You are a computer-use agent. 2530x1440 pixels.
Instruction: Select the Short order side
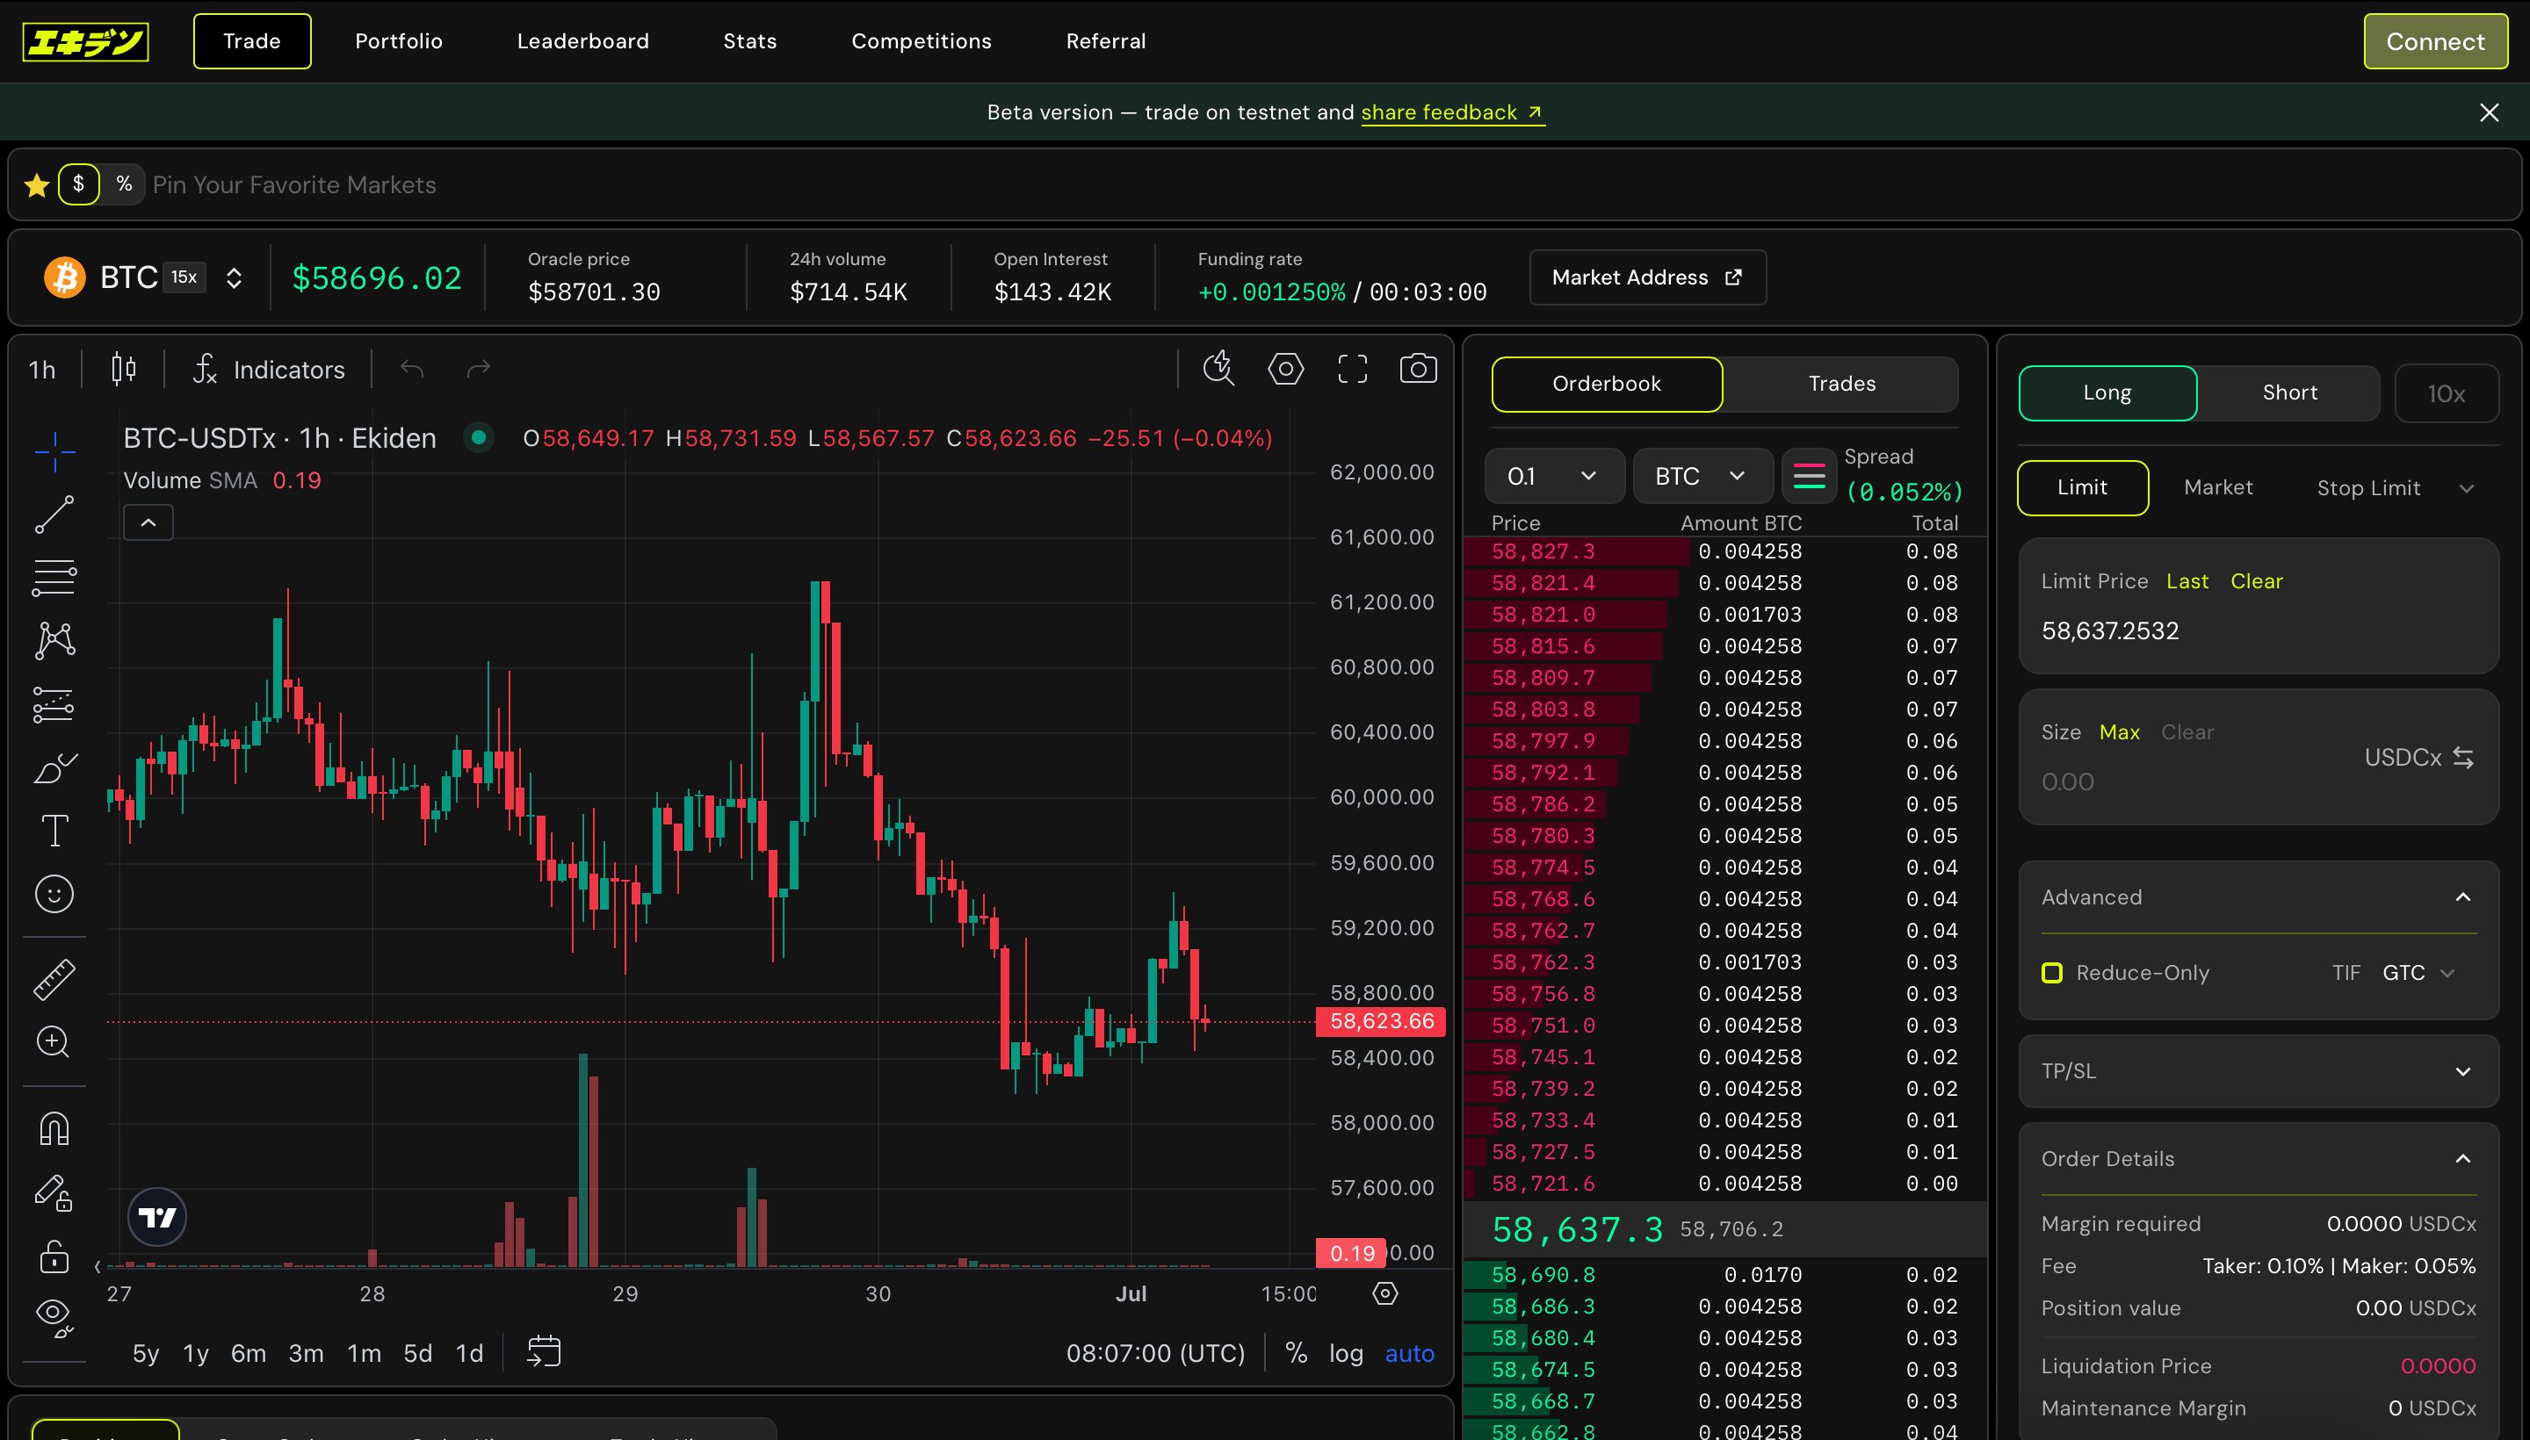pos(2288,392)
